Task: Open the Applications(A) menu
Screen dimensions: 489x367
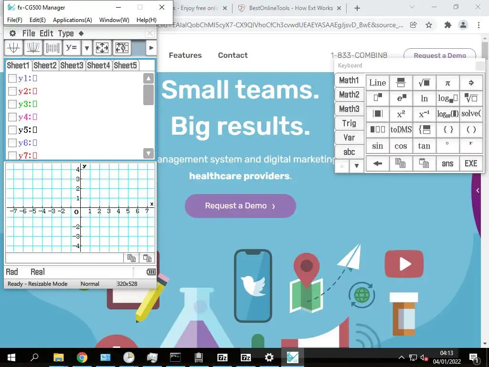Action: click(x=73, y=20)
